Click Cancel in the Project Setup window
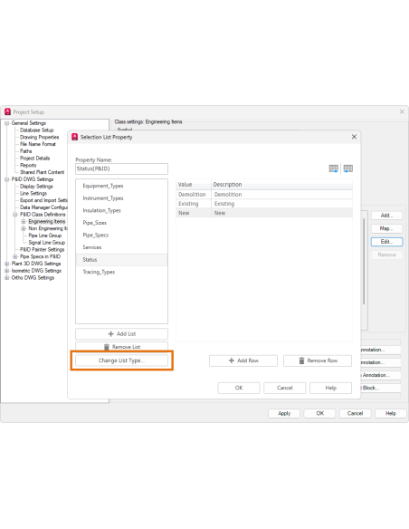This screenshot has height=529, width=409. [355, 414]
